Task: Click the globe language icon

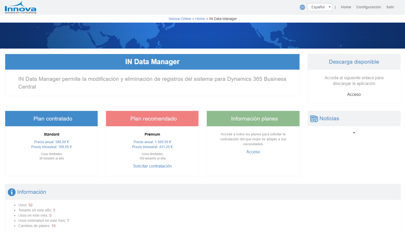Action: tap(302, 7)
